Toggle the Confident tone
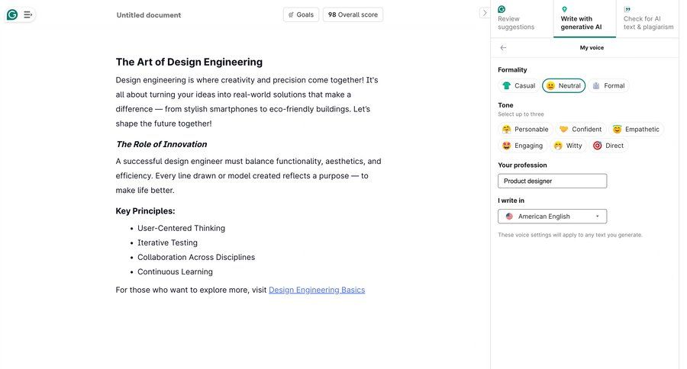The width and height of the screenshot is (687, 369). click(581, 129)
